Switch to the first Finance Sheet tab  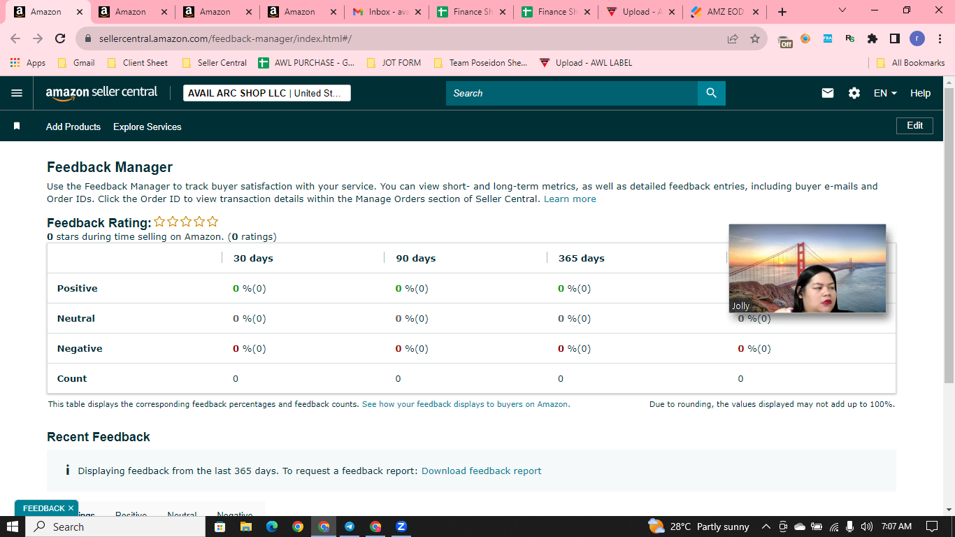[471, 12]
